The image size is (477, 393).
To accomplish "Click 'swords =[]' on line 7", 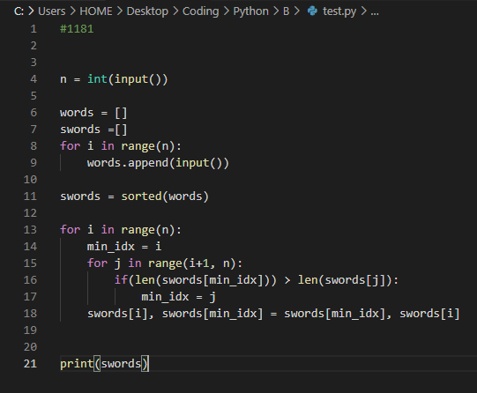I will tap(93, 130).
